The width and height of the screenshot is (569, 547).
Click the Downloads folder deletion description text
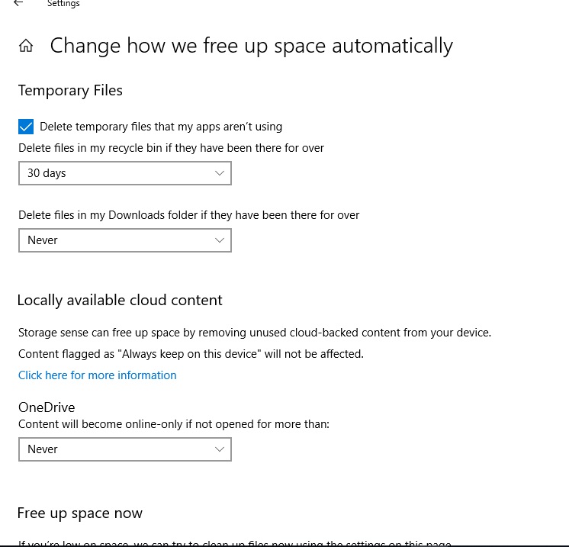coord(188,215)
